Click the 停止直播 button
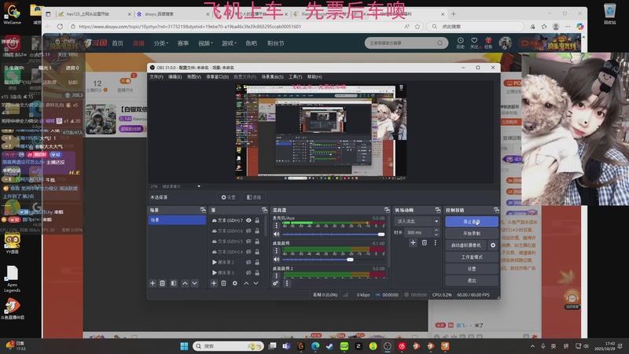 point(472,222)
